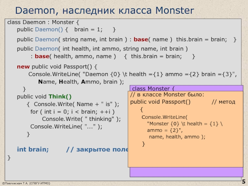Screen dimensions: 248x186
Task: Click 'Console.WriteLine(' in the orange box
Action: [x=164, y=117]
